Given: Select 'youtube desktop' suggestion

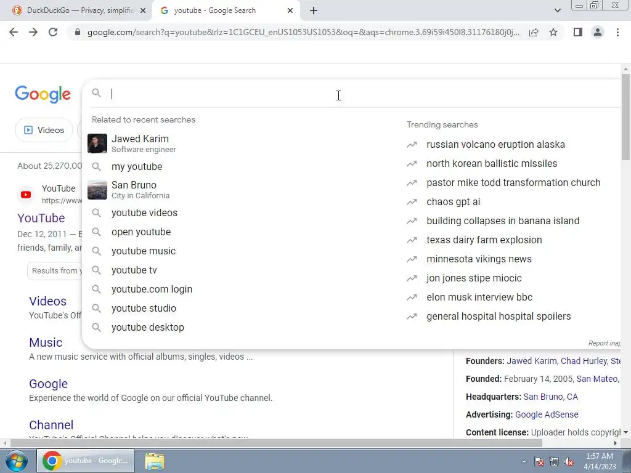Looking at the screenshot, I should (x=242, y=328).
